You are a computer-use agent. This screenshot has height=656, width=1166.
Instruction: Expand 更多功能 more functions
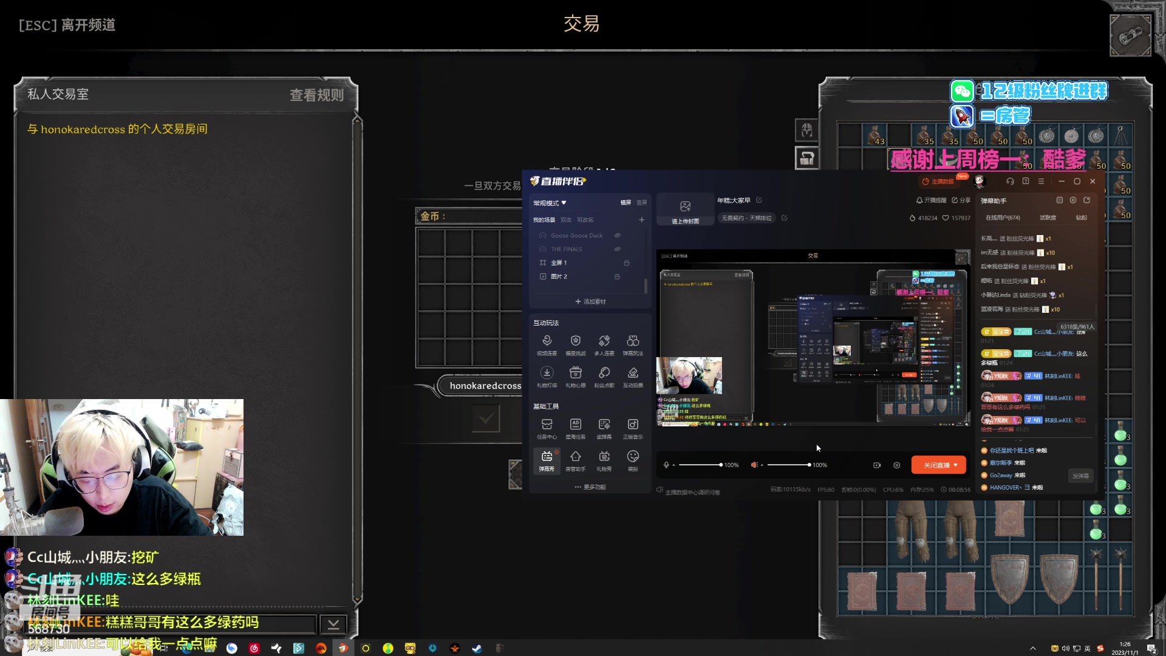click(x=590, y=487)
